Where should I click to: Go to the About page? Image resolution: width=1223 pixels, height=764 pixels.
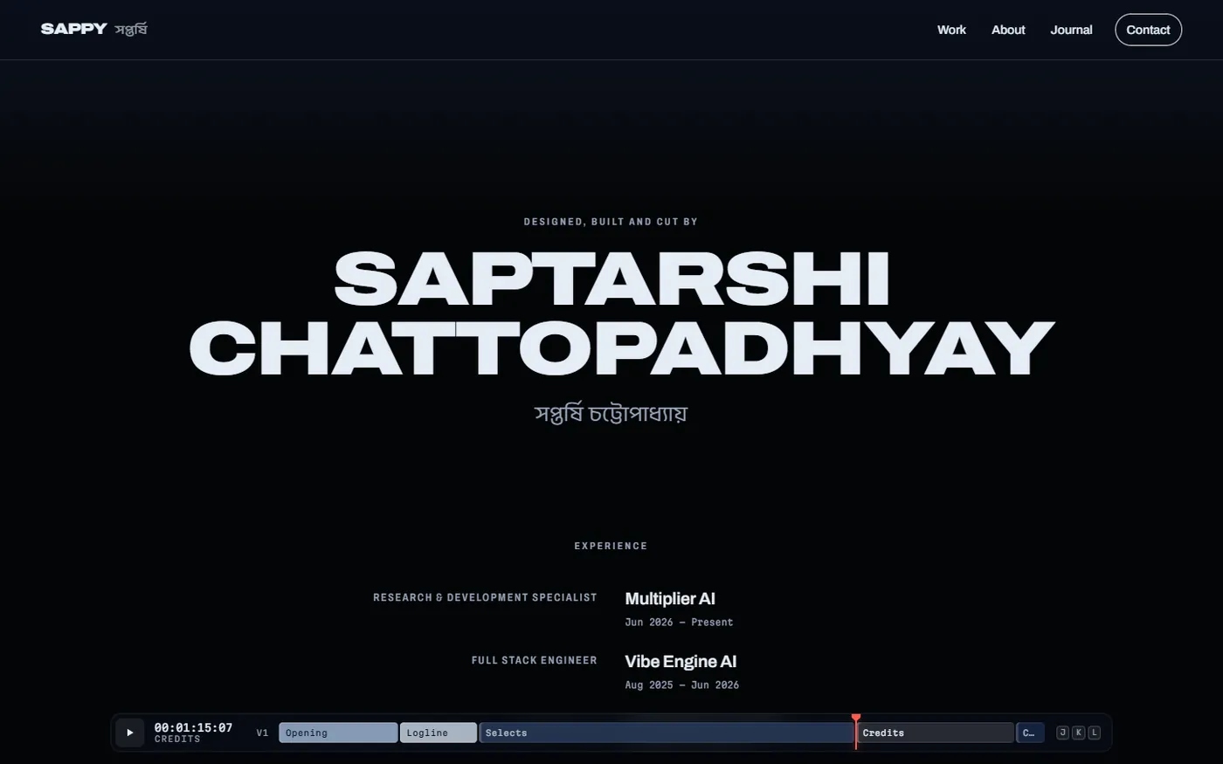tap(1008, 30)
